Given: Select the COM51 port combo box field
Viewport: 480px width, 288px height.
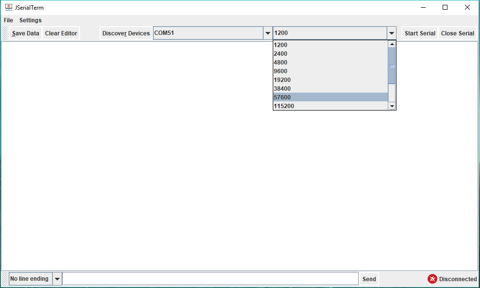Looking at the screenshot, I should [x=208, y=33].
